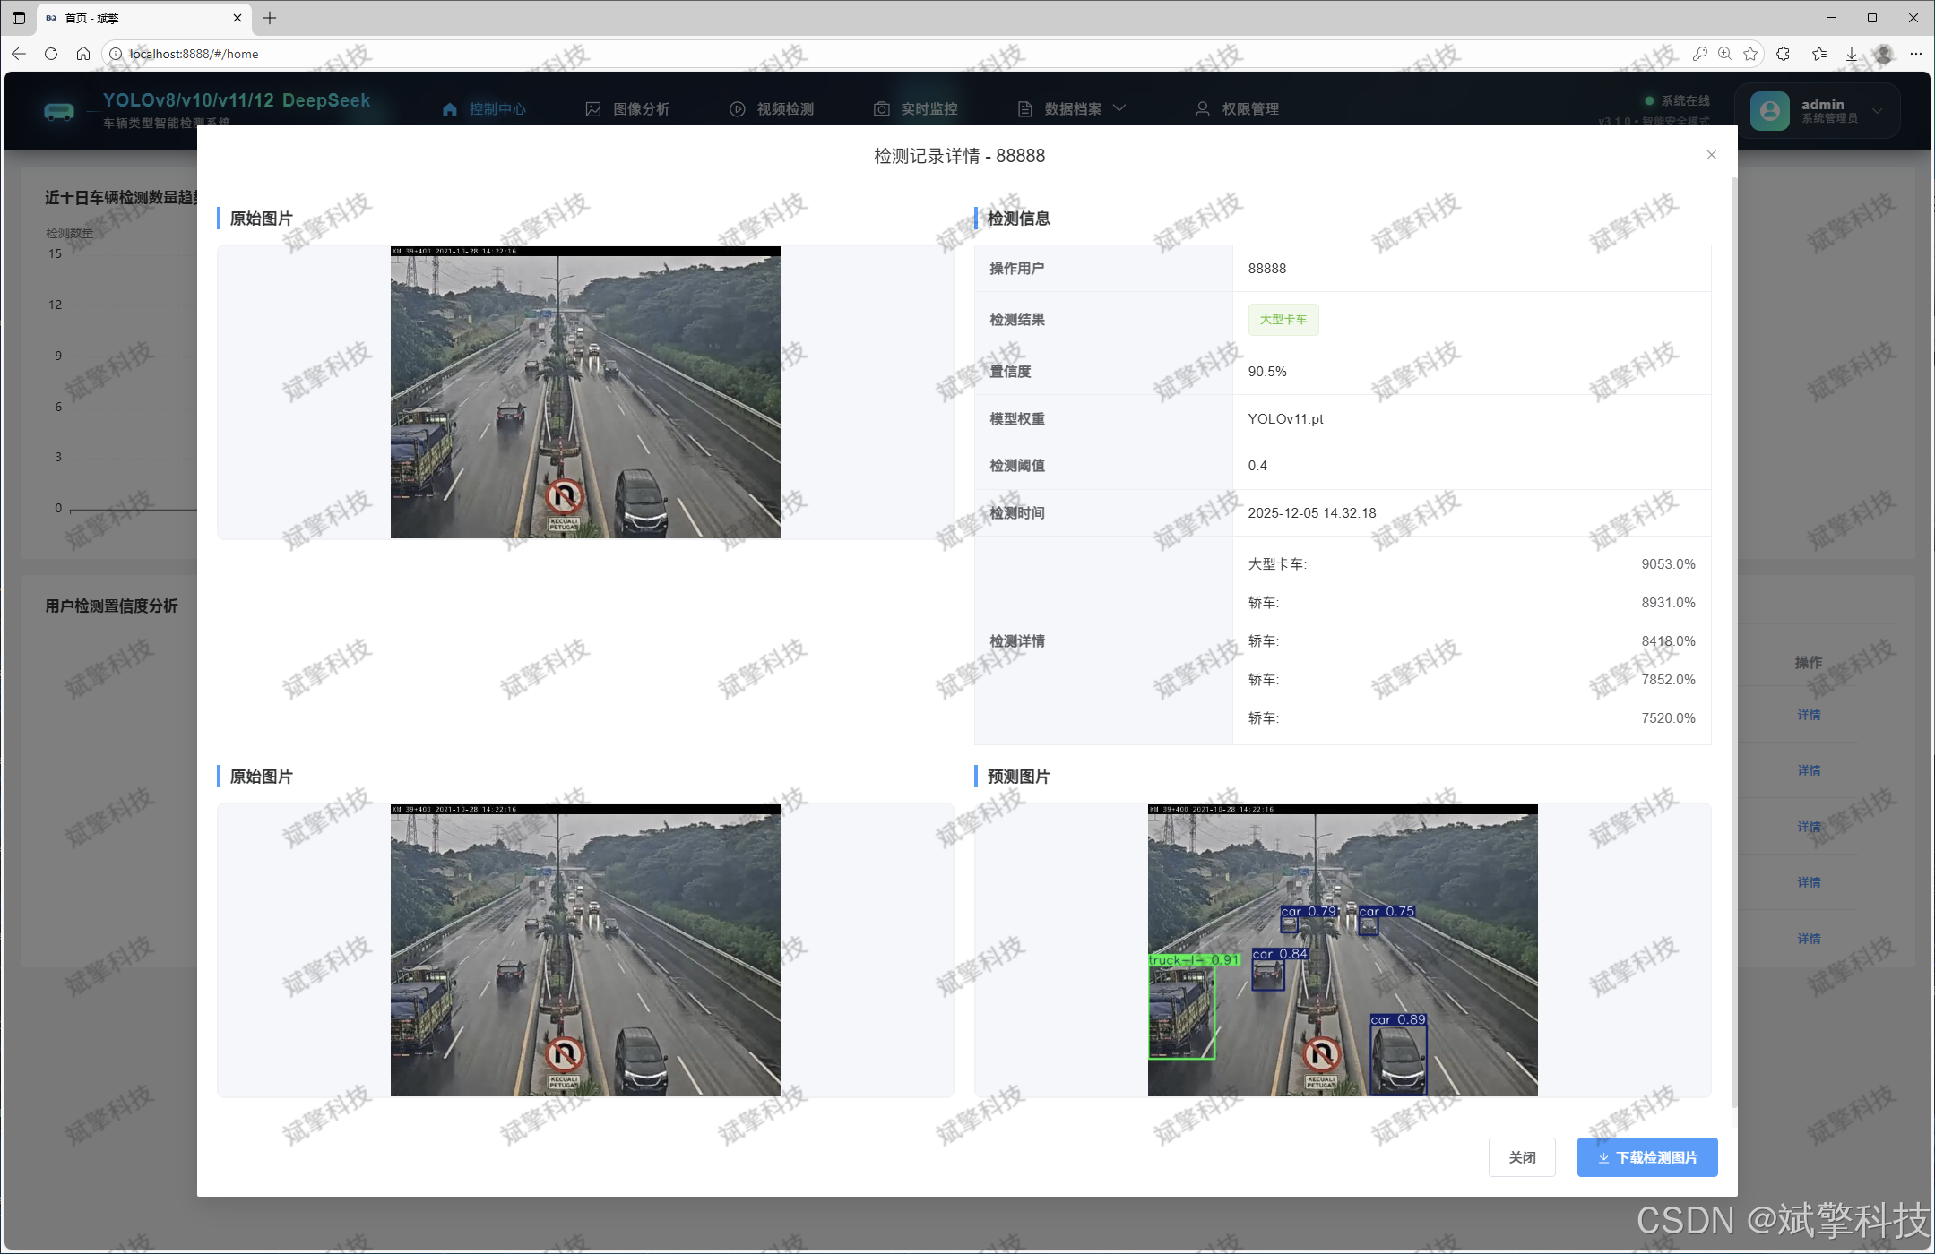Open the browser downloads icon
The image size is (1935, 1254).
1852,54
